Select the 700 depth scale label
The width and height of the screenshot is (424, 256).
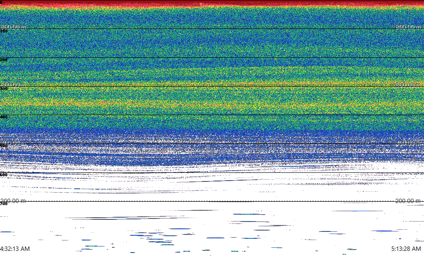click(x=4, y=204)
